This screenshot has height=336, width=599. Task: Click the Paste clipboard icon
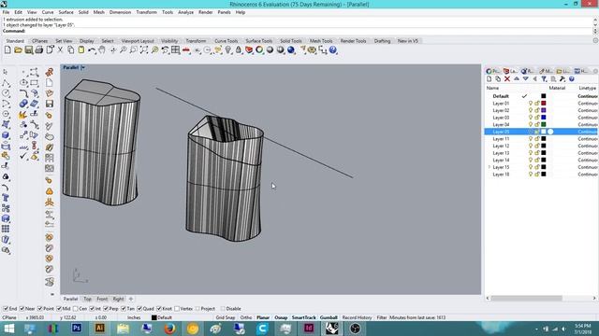tap(81, 49)
